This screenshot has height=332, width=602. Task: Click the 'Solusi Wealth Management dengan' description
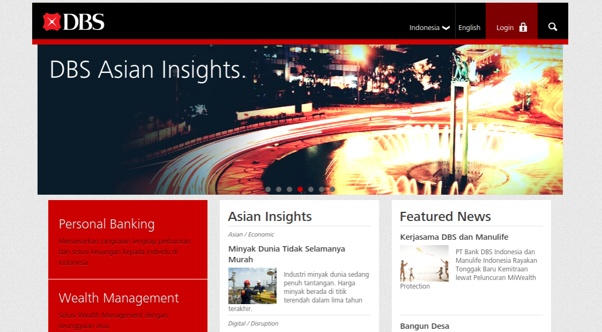tap(113, 315)
